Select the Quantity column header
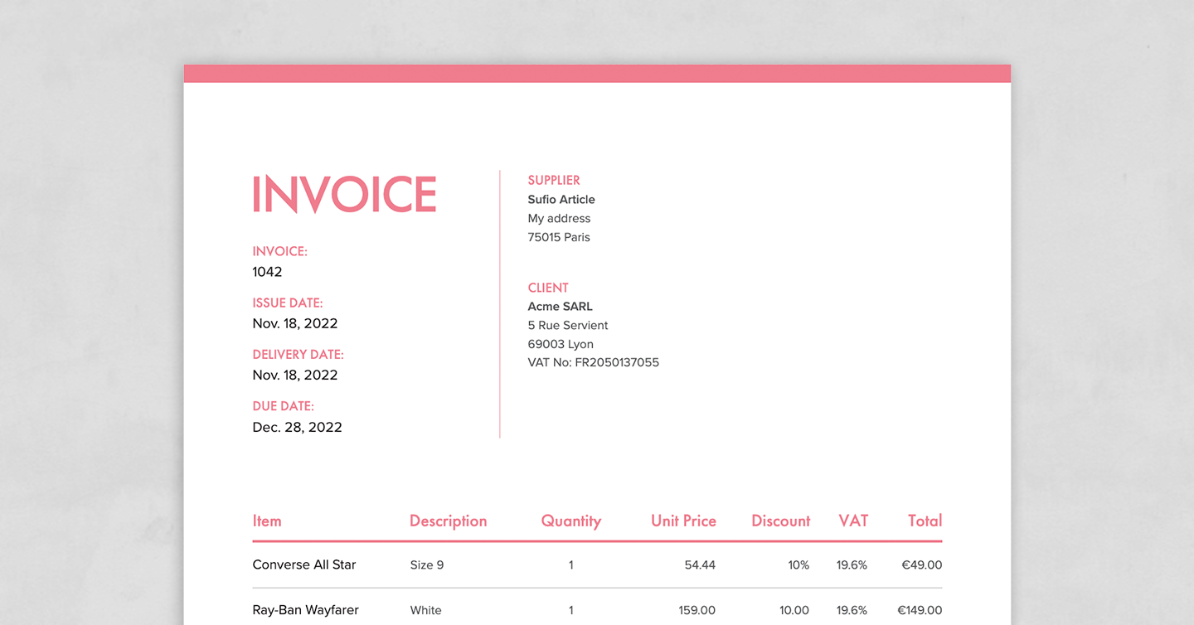 (570, 521)
